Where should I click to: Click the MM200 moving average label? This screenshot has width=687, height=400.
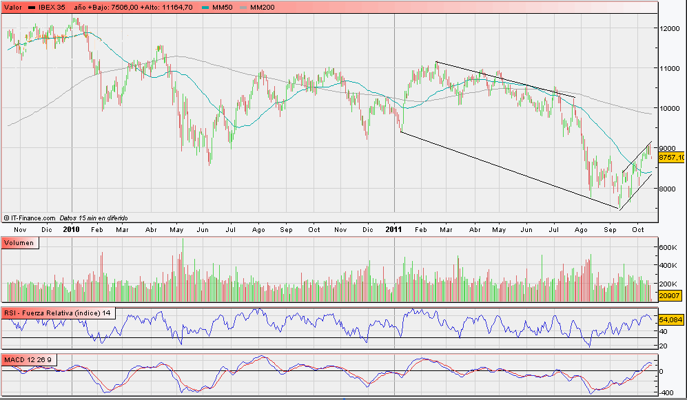pyautogui.click(x=262, y=8)
